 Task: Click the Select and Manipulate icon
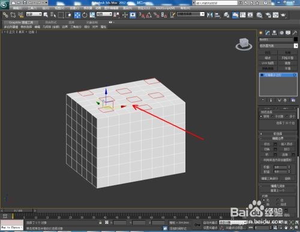(x=125, y=15)
